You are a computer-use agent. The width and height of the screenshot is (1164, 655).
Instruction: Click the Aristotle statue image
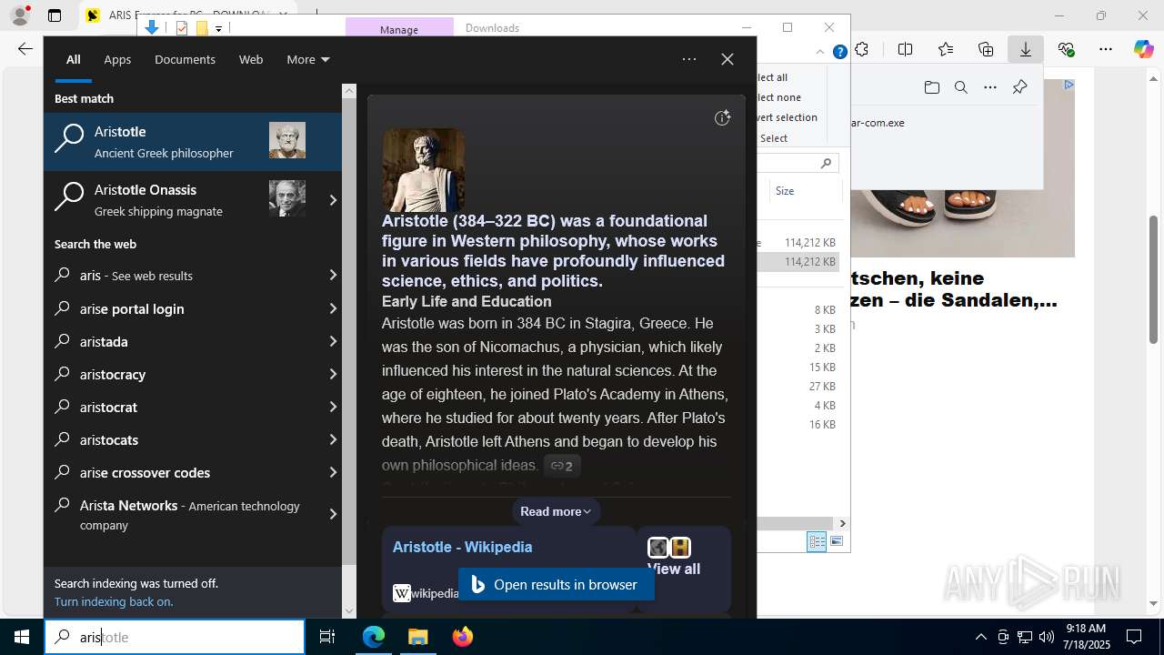pos(423,169)
